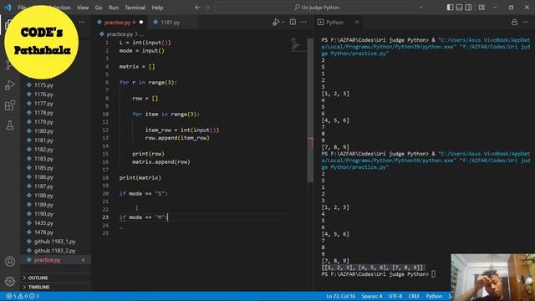The height and width of the screenshot is (301, 535).
Task: Go back navigation arrow
Action: (197, 8)
